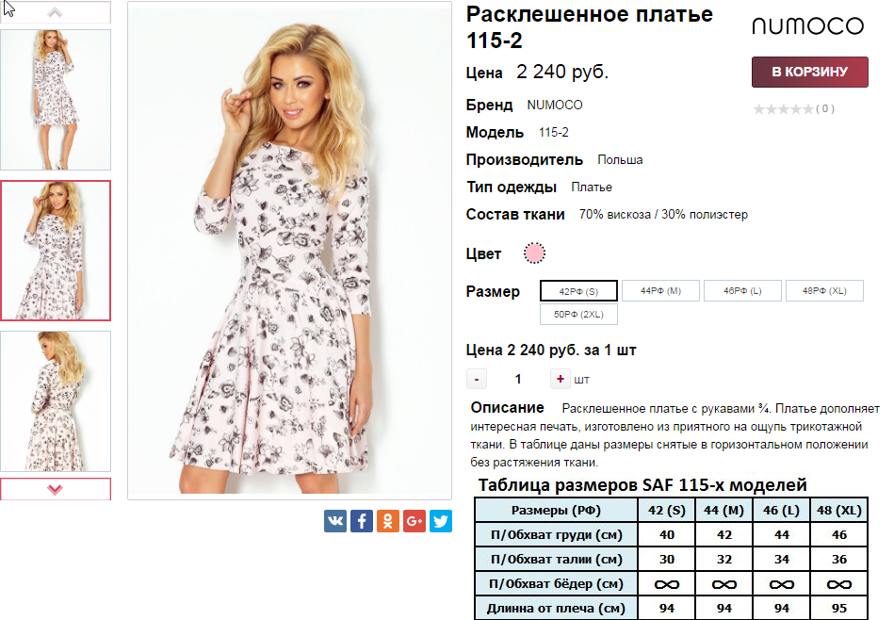
Task: Increase quantity with plus button
Action: [x=561, y=379]
